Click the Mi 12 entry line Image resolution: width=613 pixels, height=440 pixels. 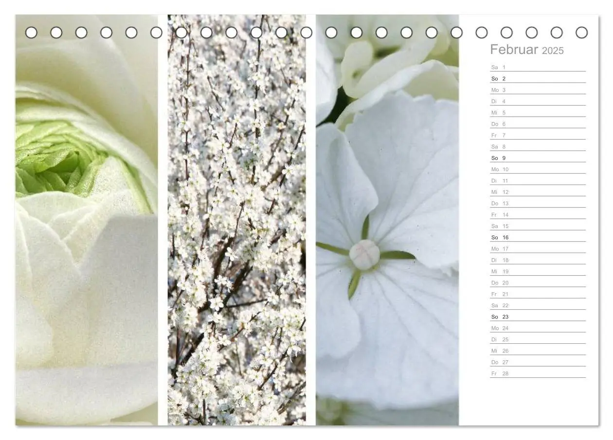pos(538,192)
